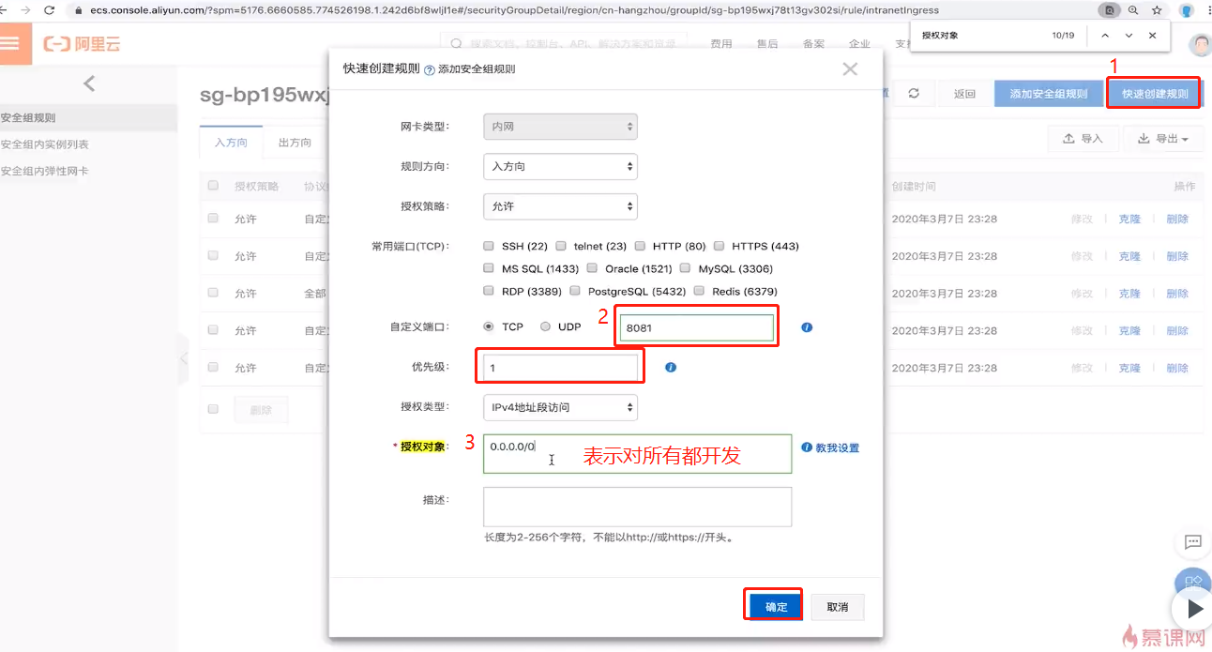Select the UDP radio button
The width and height of the screenshot is (1212, 652).
pyautogui.click(x=545, y=326)
